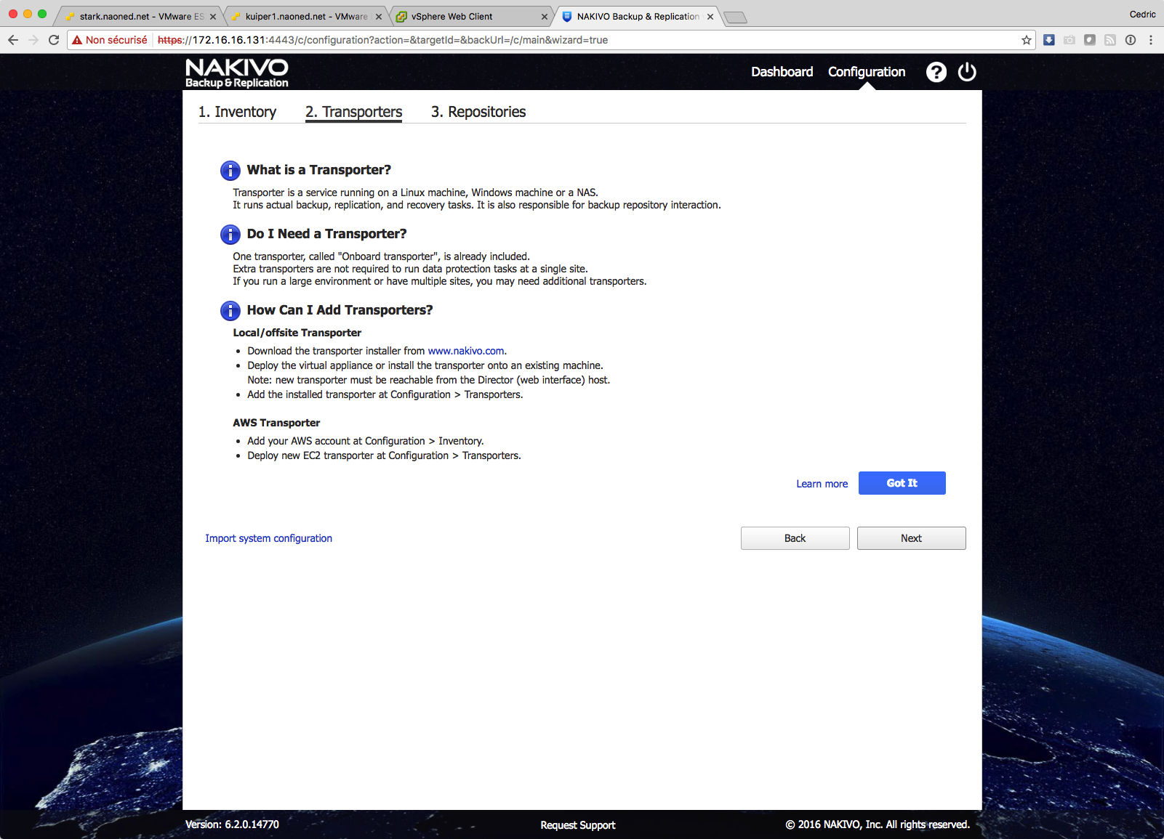
Task: Click the browser back arrow
Action: tap(13, 40)
